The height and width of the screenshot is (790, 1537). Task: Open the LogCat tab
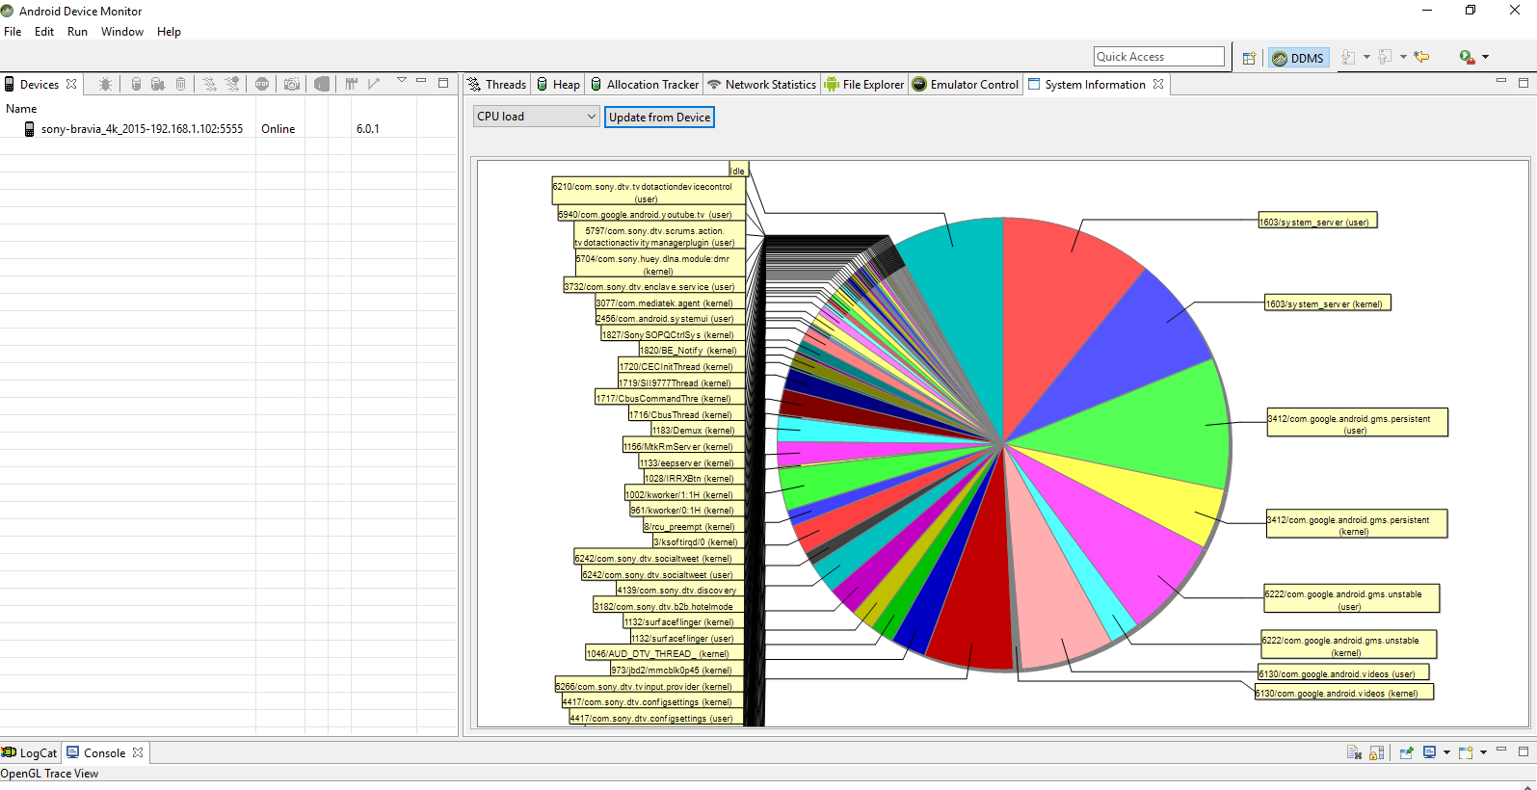pyautogui.click(x=30, y=753)
